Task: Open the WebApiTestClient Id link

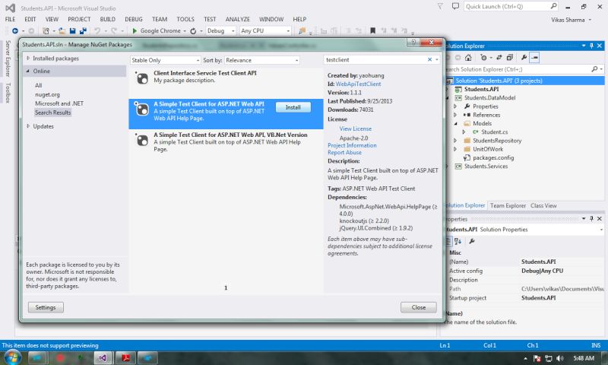Action: [x=358, y=84]
